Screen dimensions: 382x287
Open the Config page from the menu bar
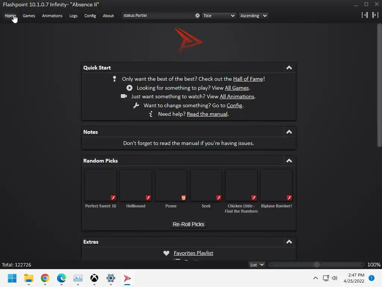90,16
